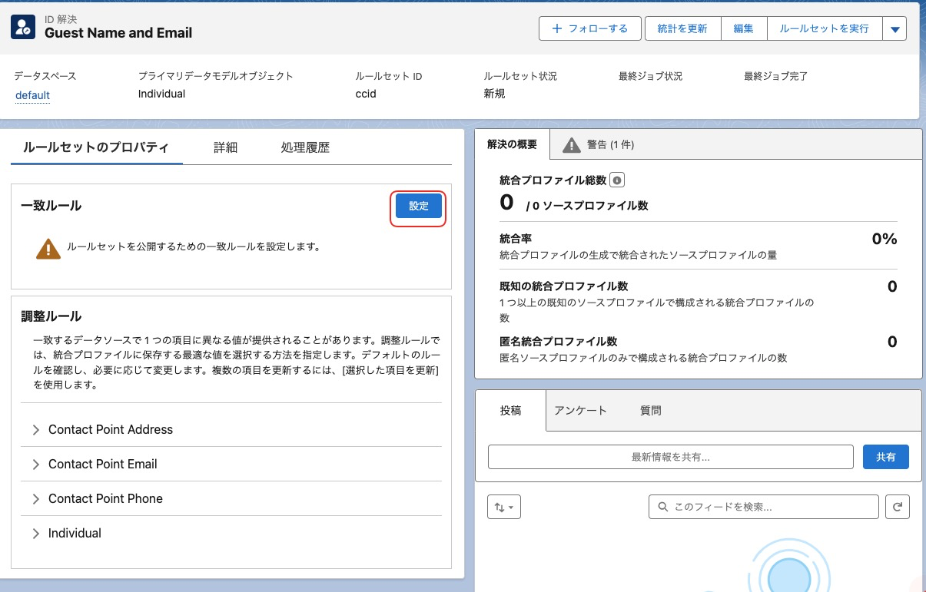Viewport: 926px width, 592px height.
Task: Click the warning triangle in 一致ルール section
Action: pyautogui.click(x=48, y=248)
